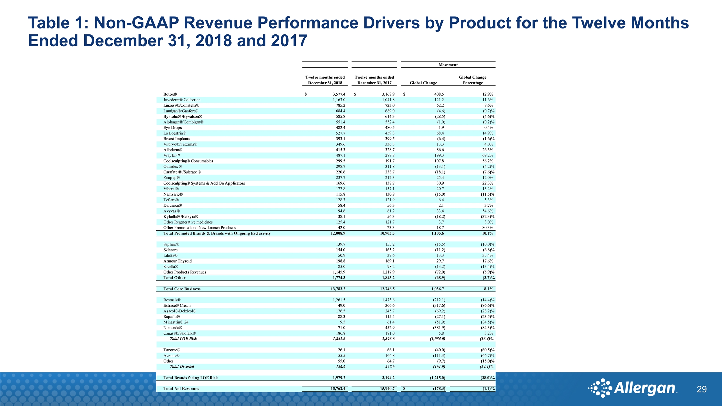
Task: Select 'Kybella® /Belkyra®' row label
Action: (x=181, y=217)
